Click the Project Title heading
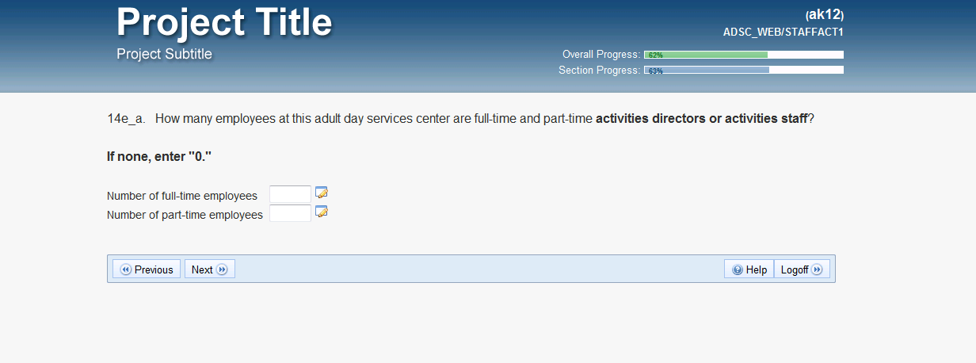 point(224,22)
